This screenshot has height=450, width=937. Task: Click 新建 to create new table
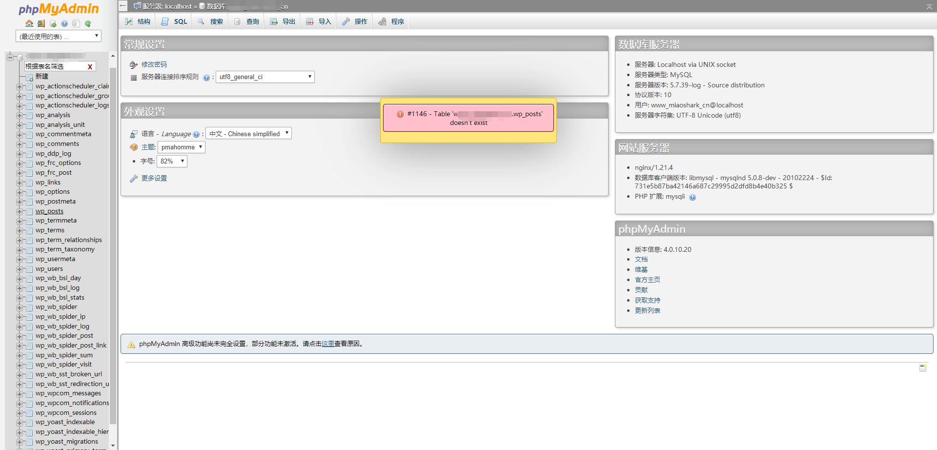(x=42, y=77)
